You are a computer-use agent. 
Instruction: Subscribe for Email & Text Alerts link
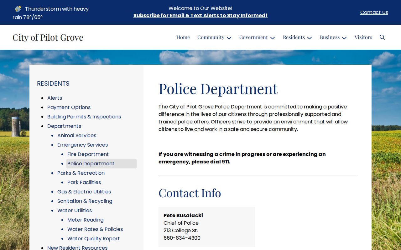[200, 15]
